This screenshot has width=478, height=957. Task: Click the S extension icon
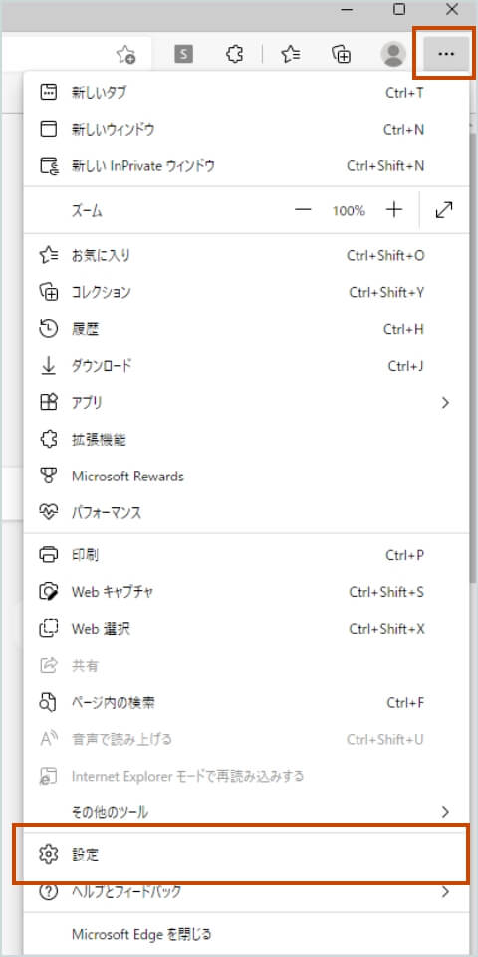183,54
